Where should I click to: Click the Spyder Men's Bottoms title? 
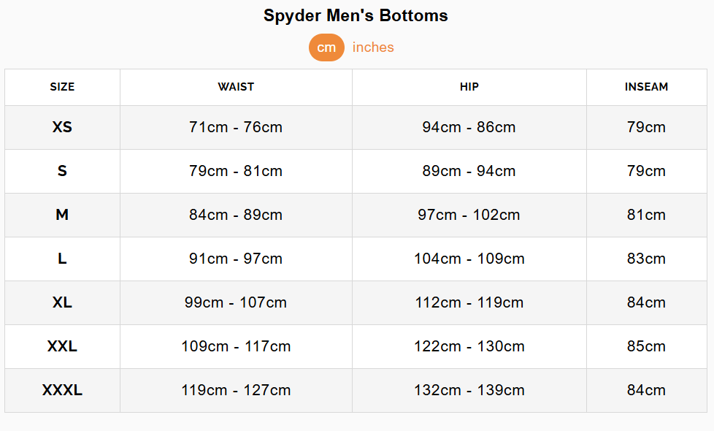pyautogui.click(x=356, y=15)
